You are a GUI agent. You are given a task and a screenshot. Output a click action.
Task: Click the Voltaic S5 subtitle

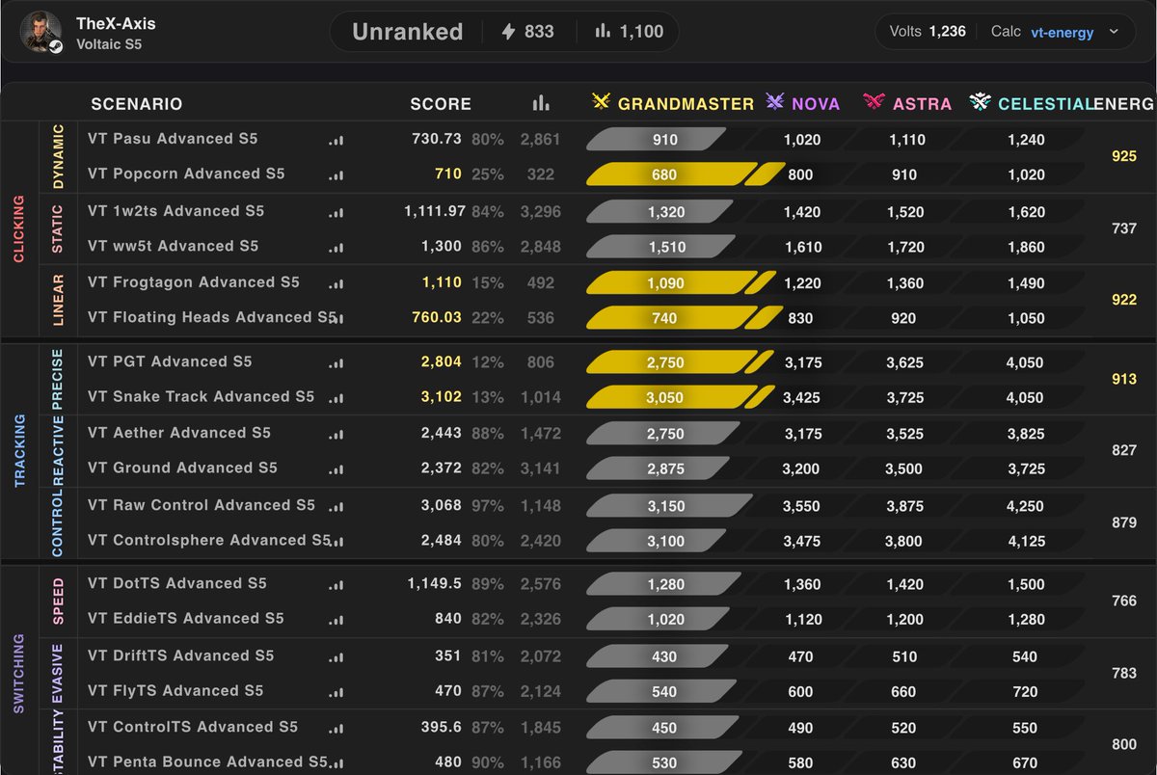tap(109, 44)
